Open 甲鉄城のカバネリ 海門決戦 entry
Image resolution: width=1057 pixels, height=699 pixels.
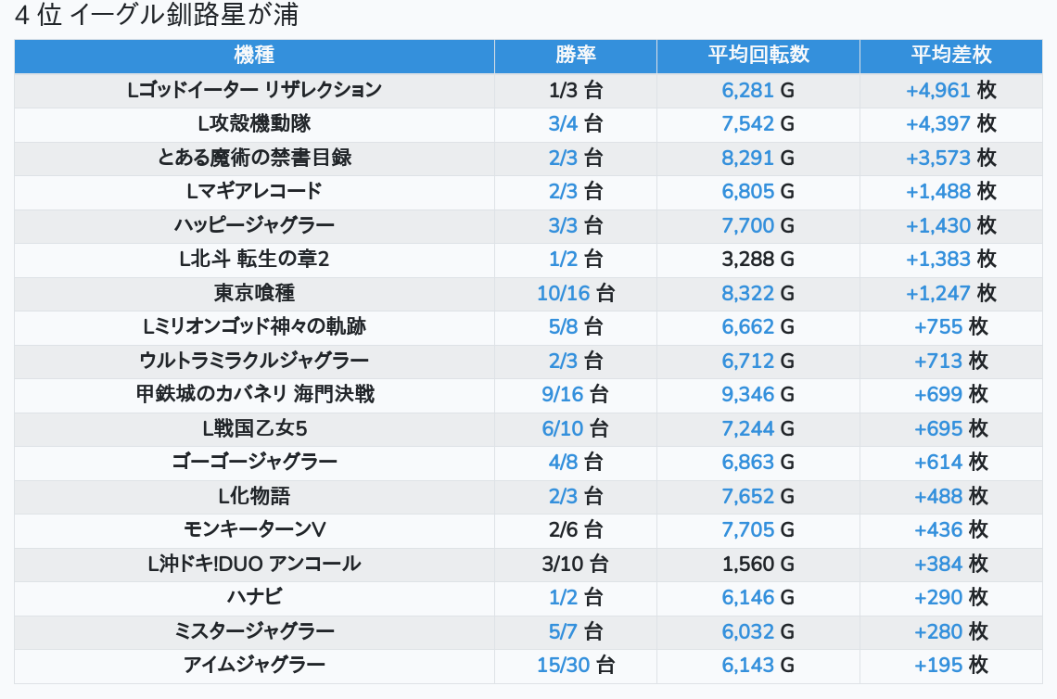[x=254, y=394]
